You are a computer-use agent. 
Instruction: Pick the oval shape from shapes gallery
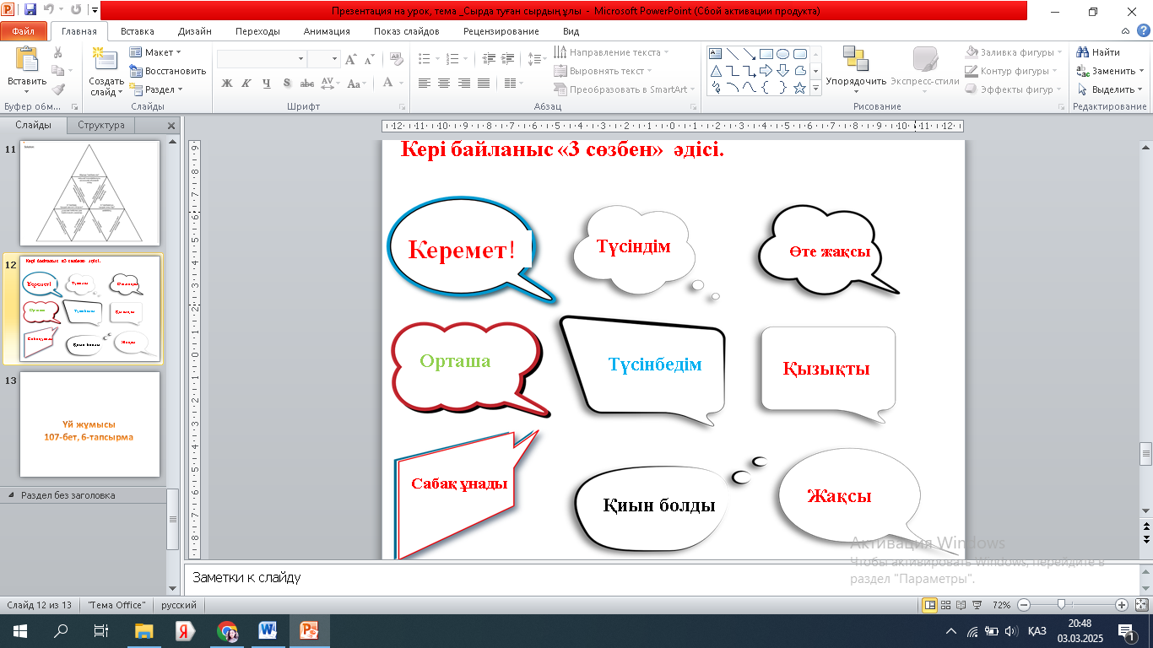pos(782,54)
